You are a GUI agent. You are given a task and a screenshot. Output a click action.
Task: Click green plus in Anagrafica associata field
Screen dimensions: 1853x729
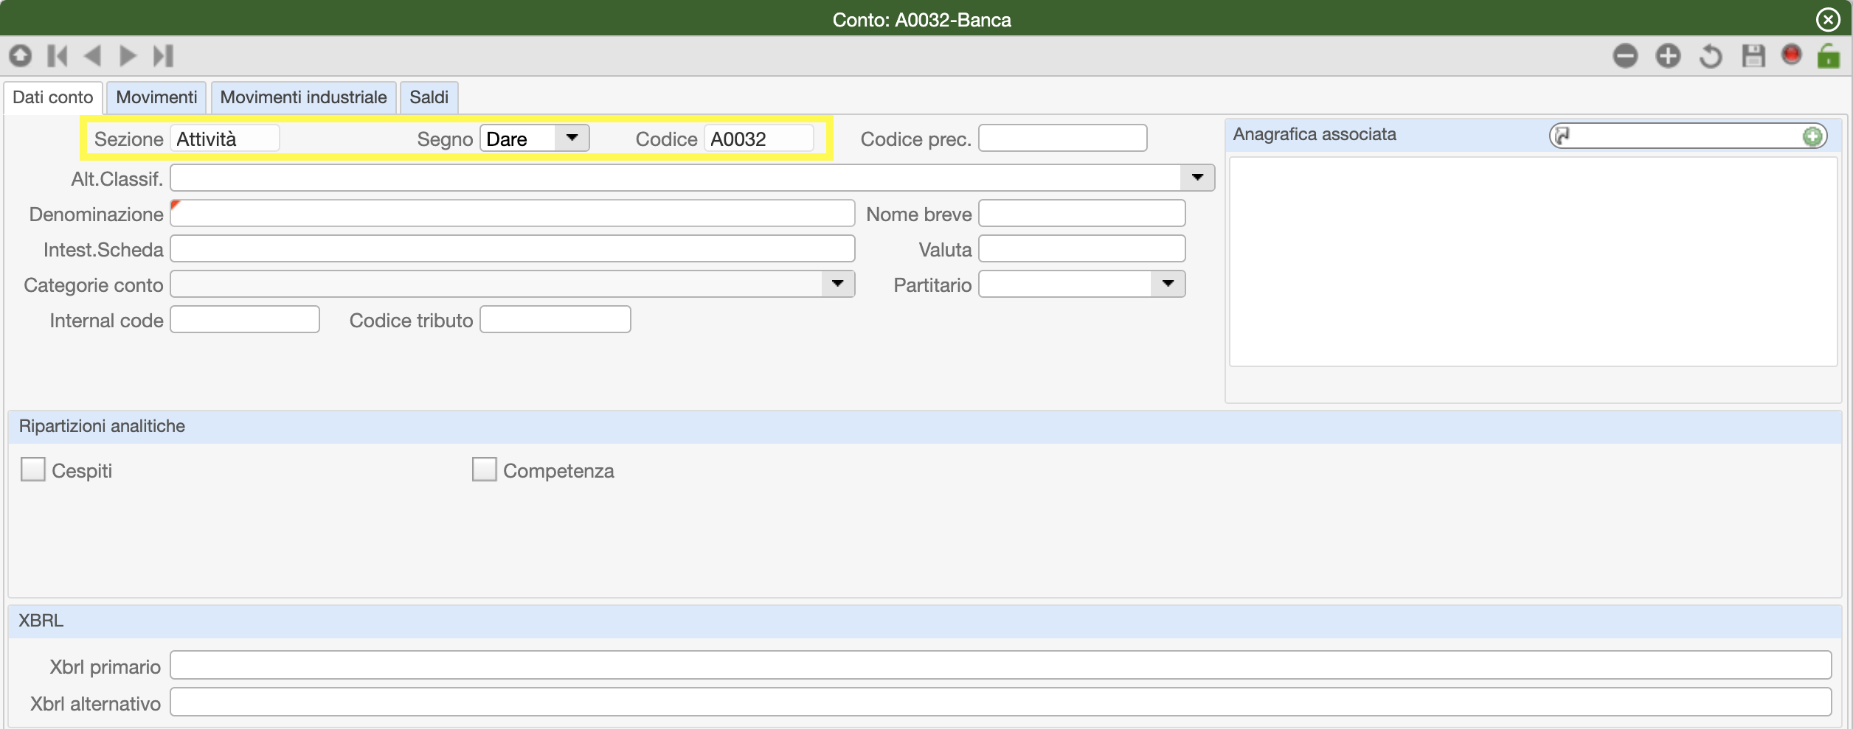1812,136
